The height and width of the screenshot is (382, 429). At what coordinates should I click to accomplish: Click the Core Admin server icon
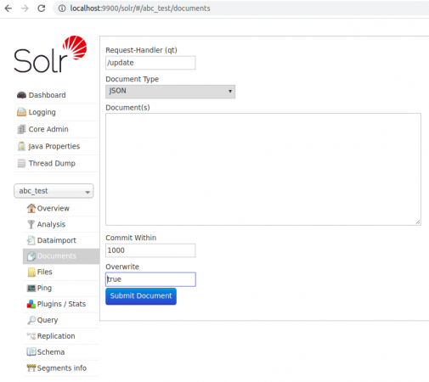[x=21, y=129]
